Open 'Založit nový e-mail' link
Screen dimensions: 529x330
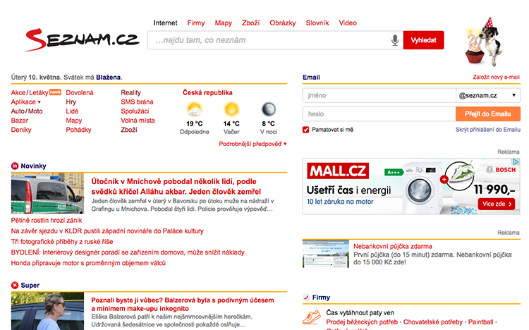(496, 78)
